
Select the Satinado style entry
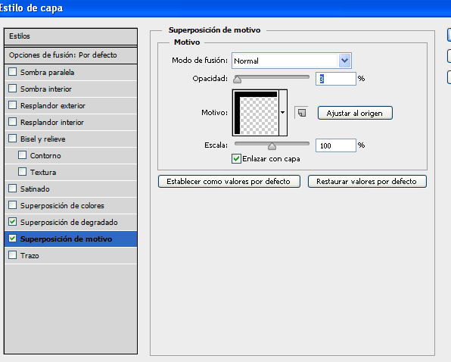[x=71, y=189]
